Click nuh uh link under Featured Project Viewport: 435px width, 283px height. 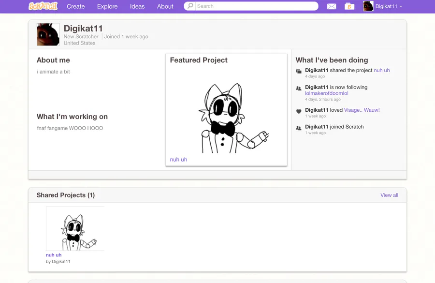pos(178,160)
